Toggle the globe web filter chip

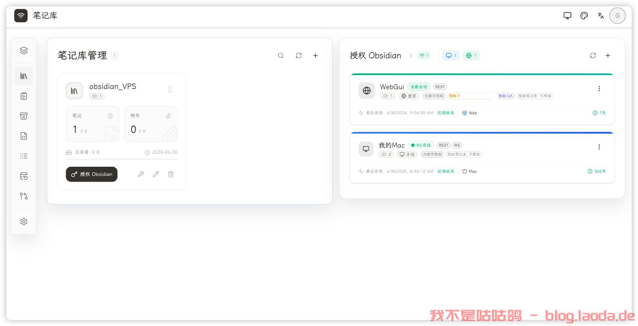pyautogui.click(x=471, y=55)
